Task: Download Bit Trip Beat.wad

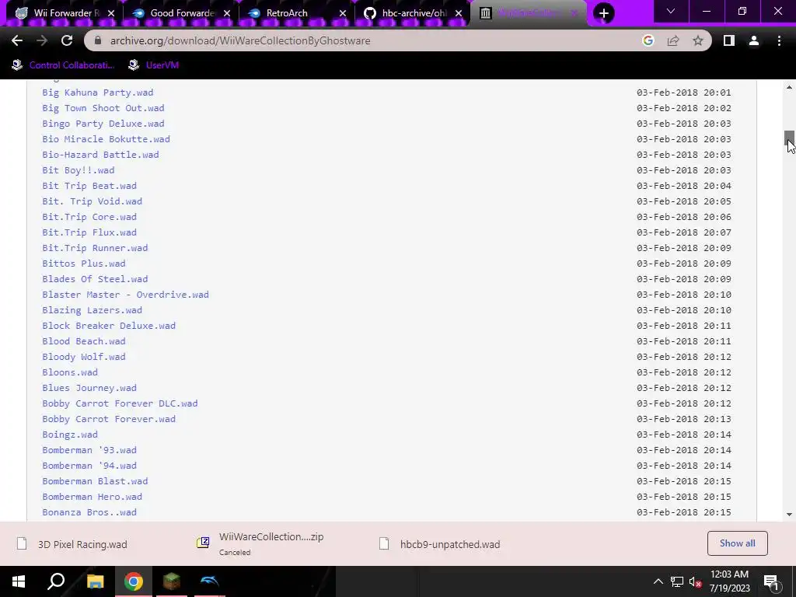Action: (89, 186)
